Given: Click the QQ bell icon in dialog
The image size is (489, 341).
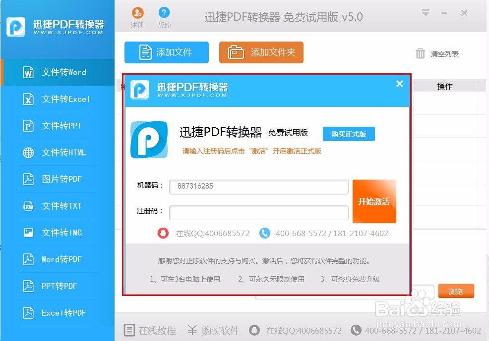Looking at the screenshot, I should tap(163, 233).
